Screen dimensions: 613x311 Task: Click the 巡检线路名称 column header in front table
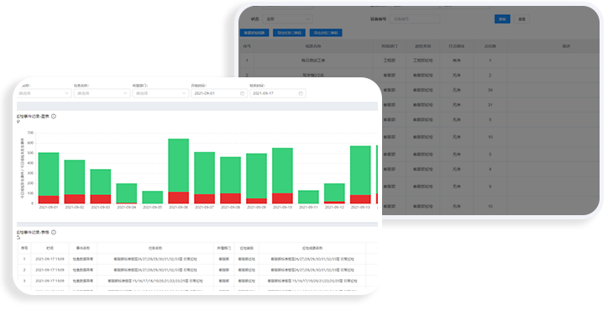point(312,248)
